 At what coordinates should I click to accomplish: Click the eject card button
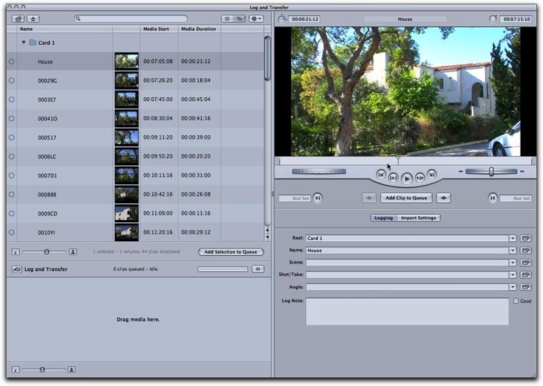[33, 19]
